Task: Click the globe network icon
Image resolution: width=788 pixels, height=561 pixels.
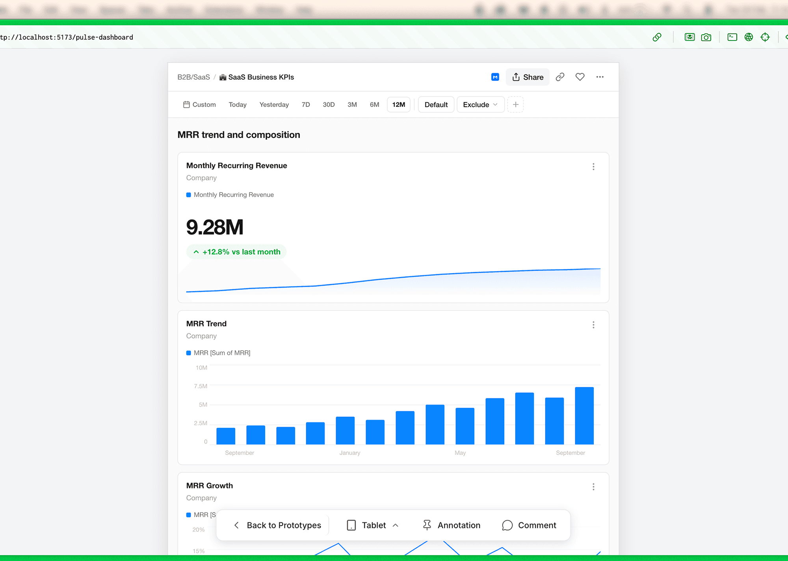Action: pyautogui.click(x=749, y=37)
